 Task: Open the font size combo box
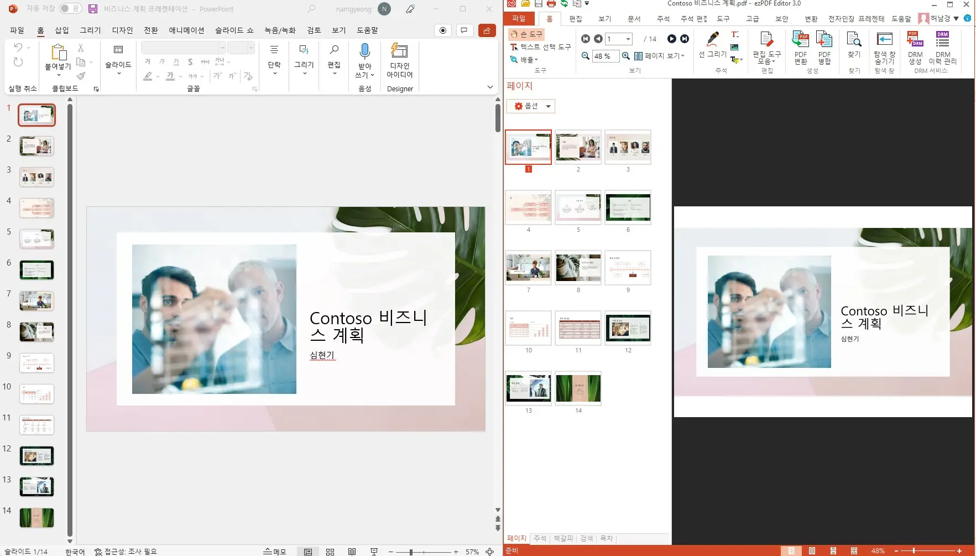point(241,48)
